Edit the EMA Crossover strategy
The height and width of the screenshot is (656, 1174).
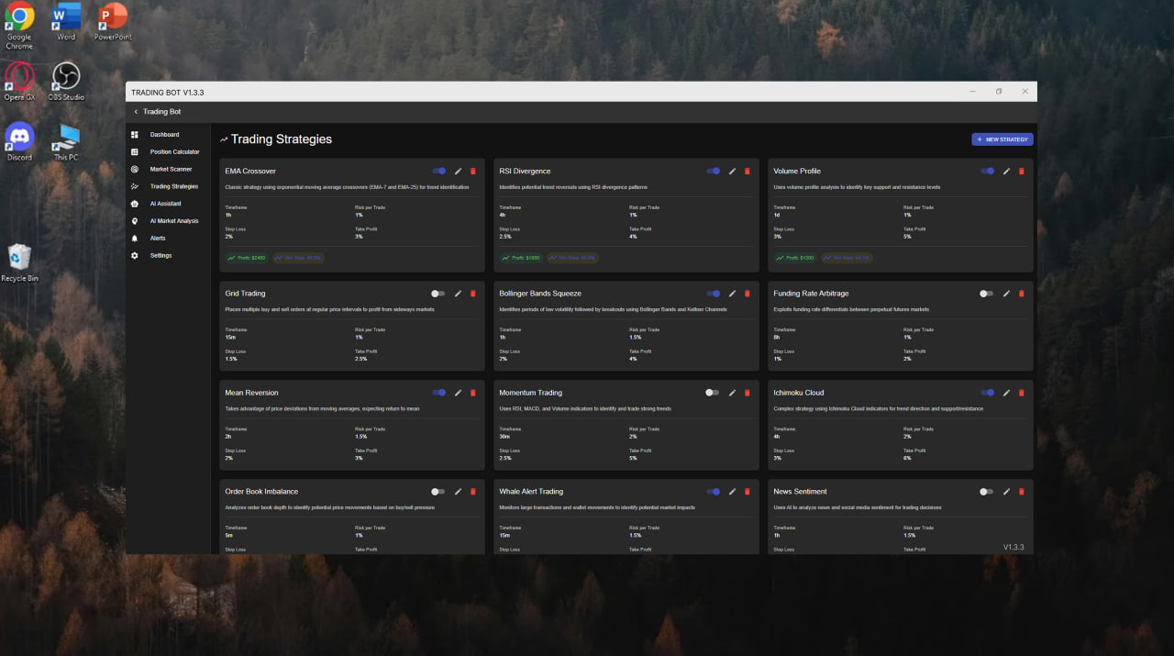tap(458, 171)
